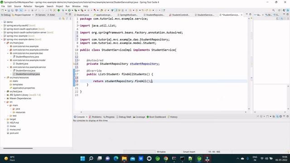Select StudentRepository.java in Project Explorer
The width and height of the screenshot is (290, 163).
27,57
